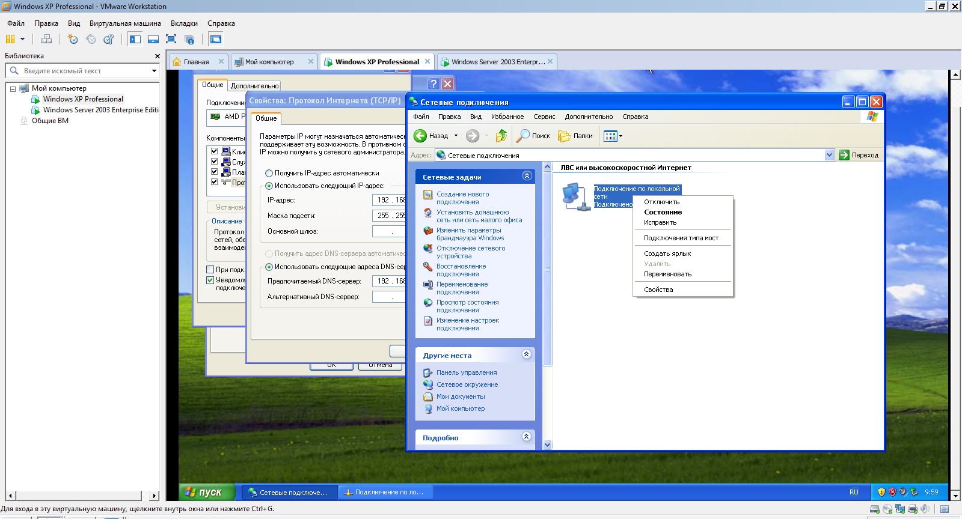Collapse the Другие места panel
This screenshot has width=962, height=519.
tap(527, 354)
